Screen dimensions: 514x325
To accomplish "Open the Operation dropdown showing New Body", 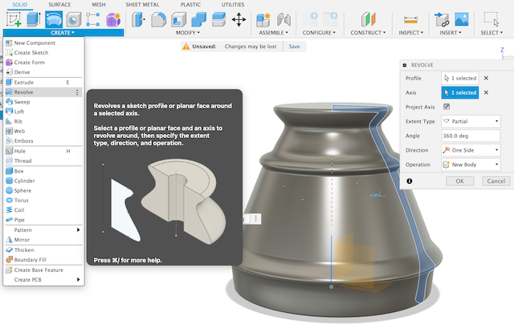I will click(471, 165).
